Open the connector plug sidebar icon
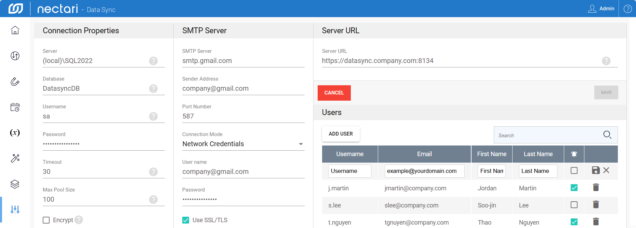 (15, 81)
